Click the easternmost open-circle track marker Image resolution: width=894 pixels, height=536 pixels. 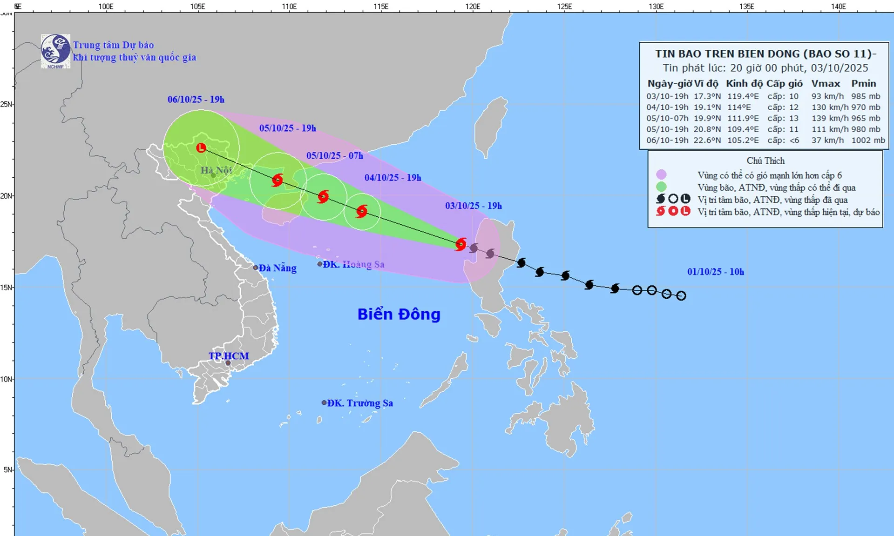pos(681,296)
